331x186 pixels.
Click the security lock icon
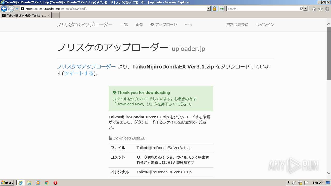(x=214, y=9)
